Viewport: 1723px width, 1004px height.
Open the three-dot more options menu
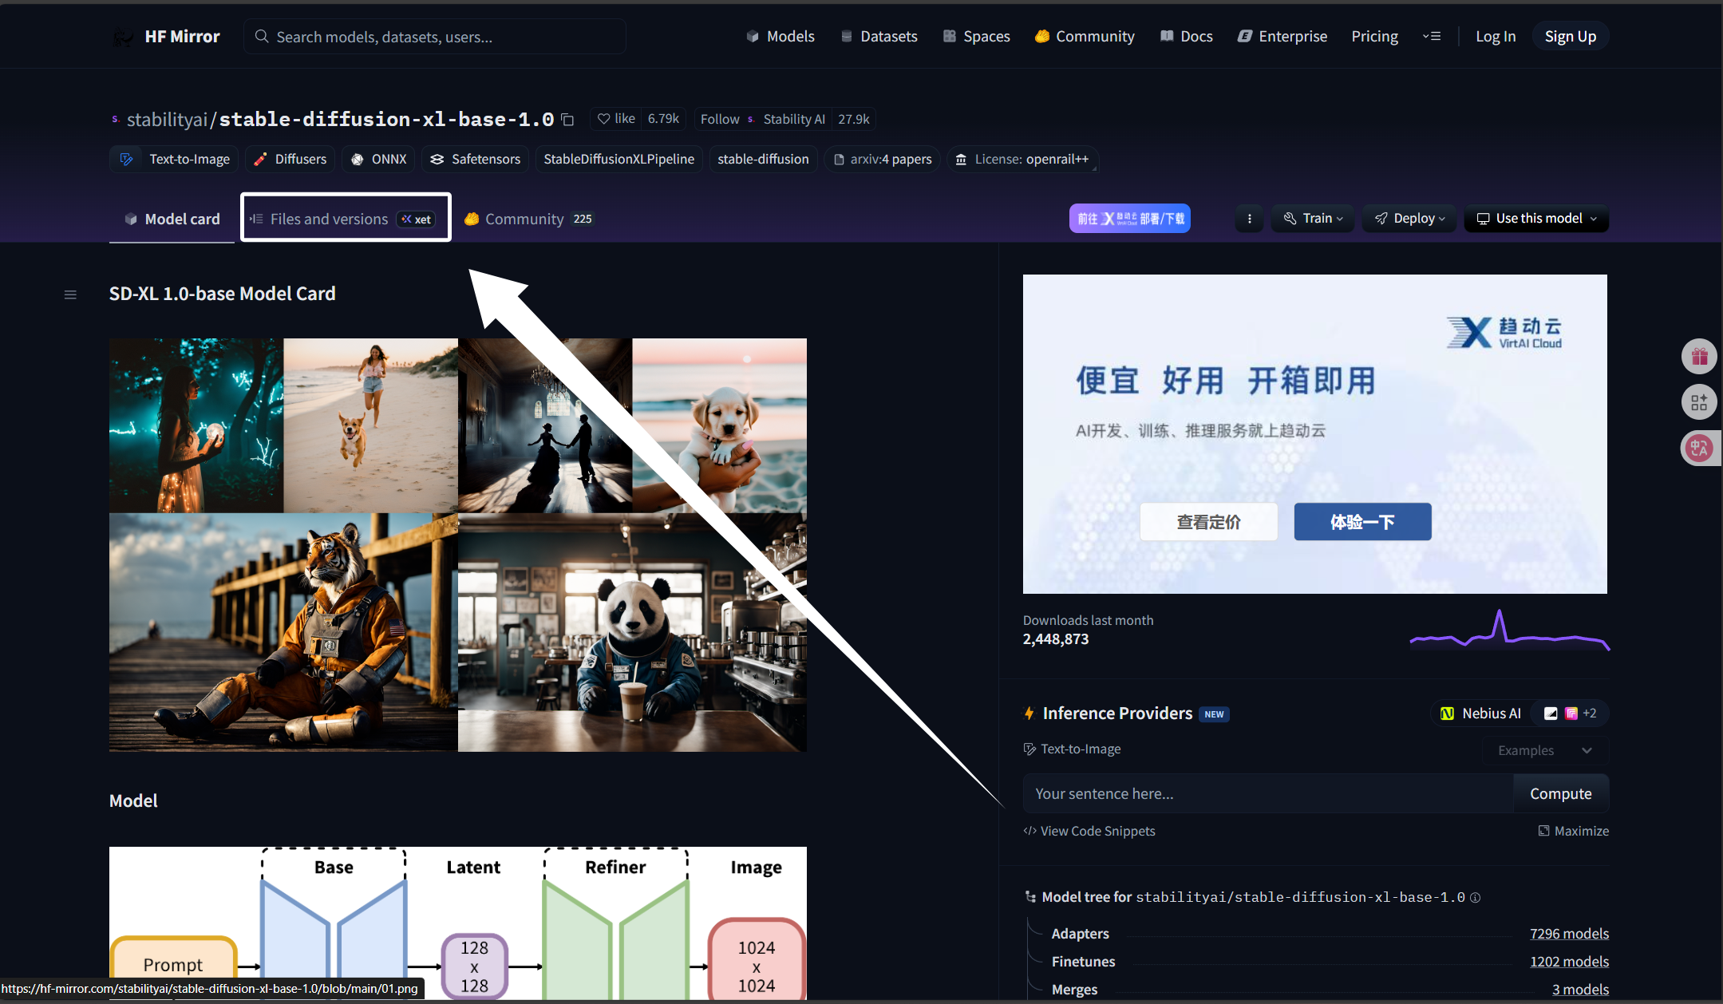tap(1249, 219)
